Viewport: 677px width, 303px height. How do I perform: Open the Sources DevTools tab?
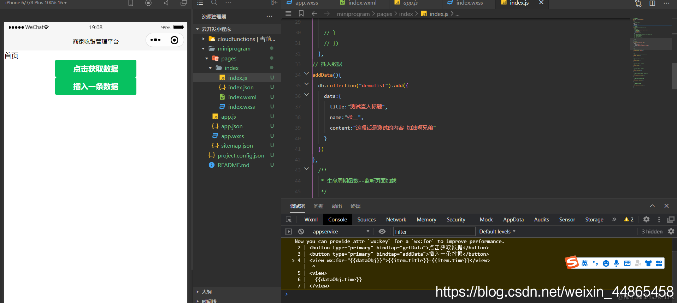click(366, 219)
